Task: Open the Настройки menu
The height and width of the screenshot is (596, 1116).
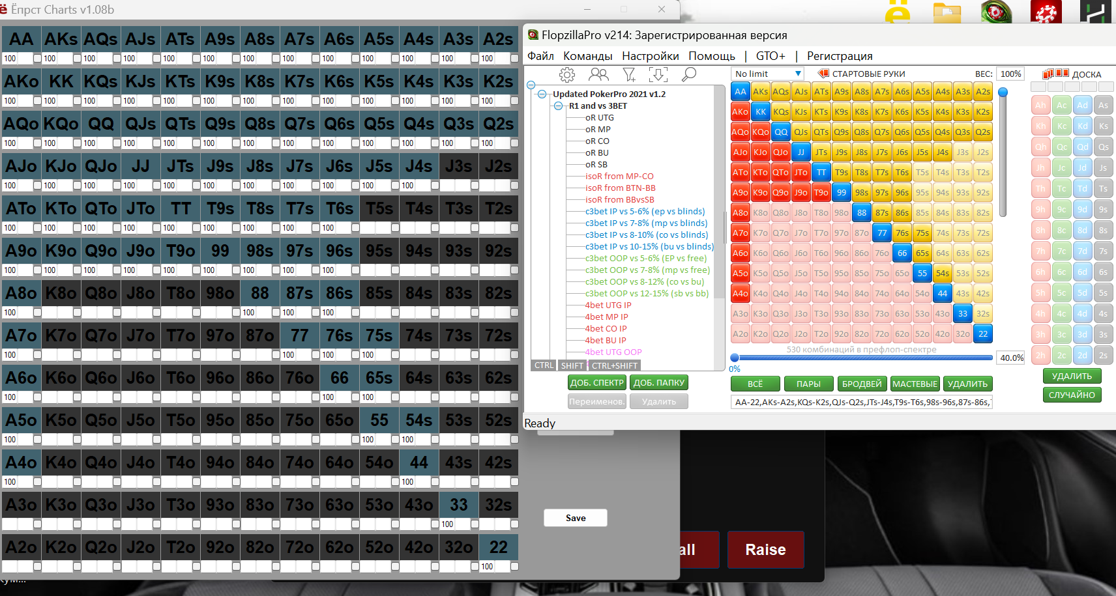Action: [x=650, y=56]
